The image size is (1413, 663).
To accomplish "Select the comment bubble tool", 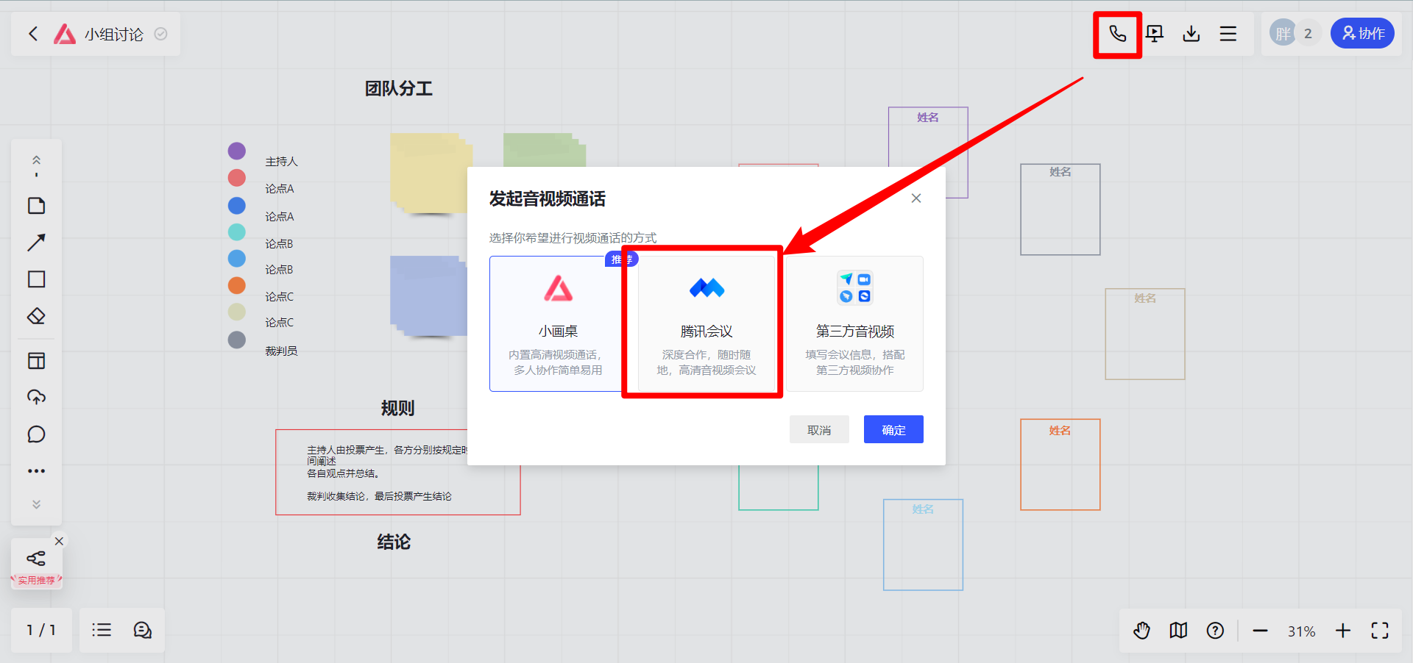I will pos(36,434).
